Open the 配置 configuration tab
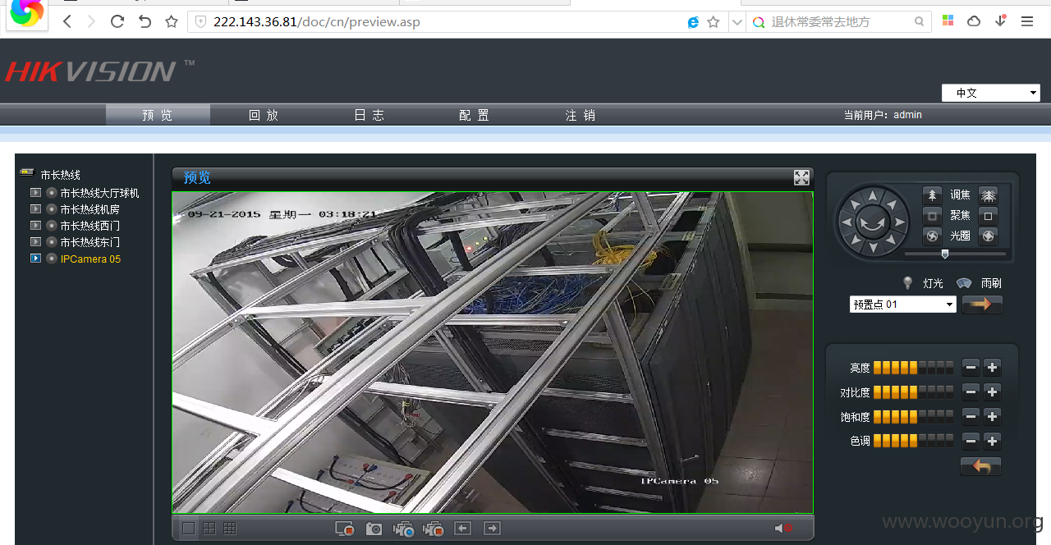This screenshot has height=545, width=1051. tap(474, 115)
